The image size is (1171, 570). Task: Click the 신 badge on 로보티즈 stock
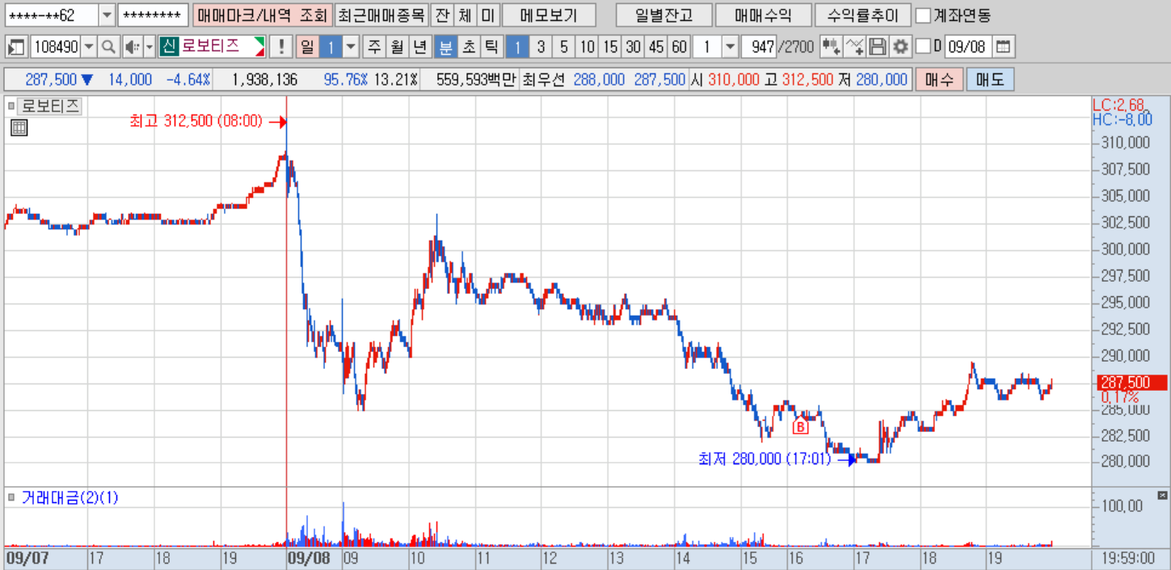coord(168,47)
